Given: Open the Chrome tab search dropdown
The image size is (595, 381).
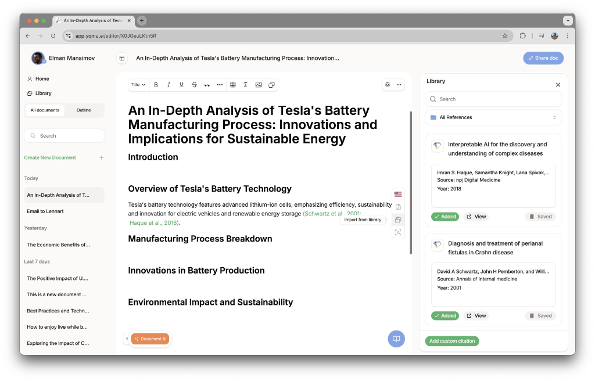Looking at the screenshot, I should point(568,20).
